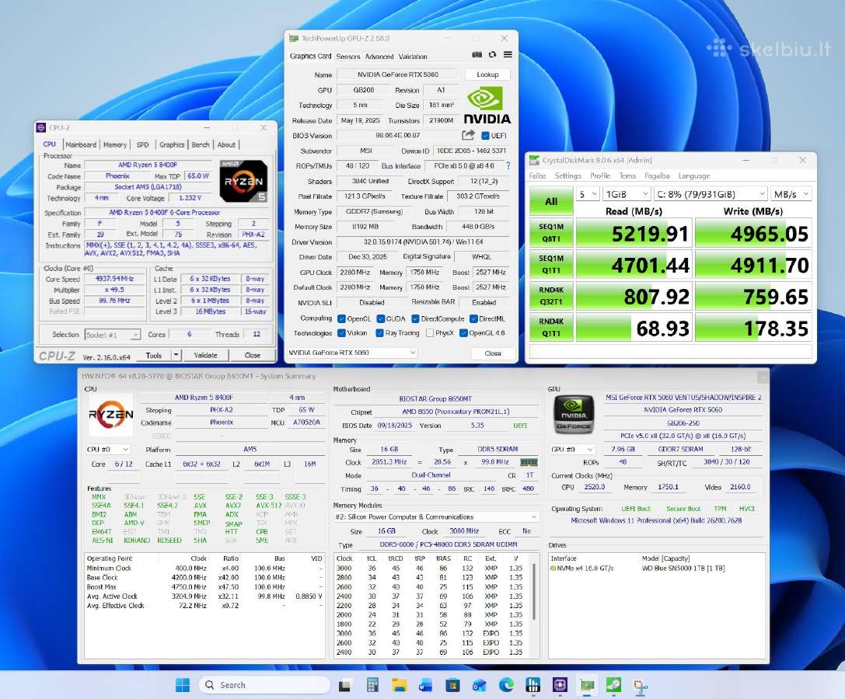Take a GPU-Z screenshot via camera icon

click(477, 55)
